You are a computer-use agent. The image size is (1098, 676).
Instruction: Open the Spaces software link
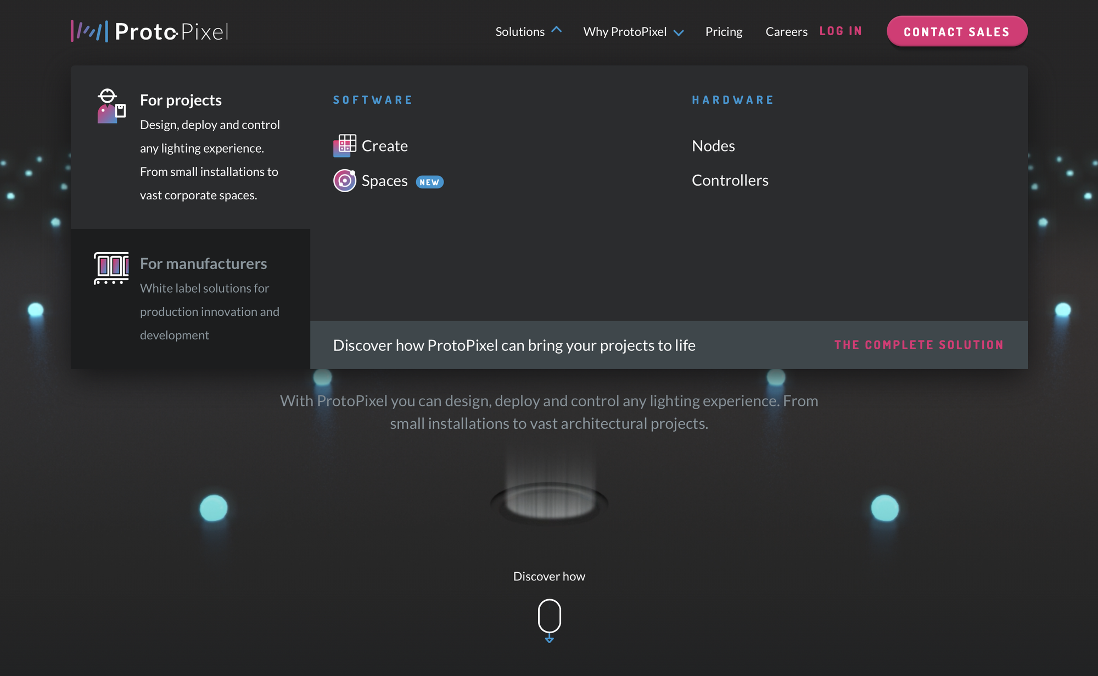pyautogui.click(x=384, y=181)
